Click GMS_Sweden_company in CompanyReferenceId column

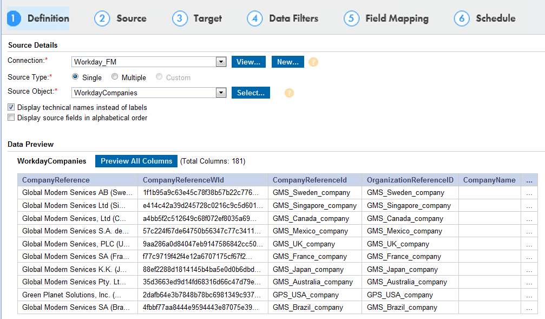(315, 193)
